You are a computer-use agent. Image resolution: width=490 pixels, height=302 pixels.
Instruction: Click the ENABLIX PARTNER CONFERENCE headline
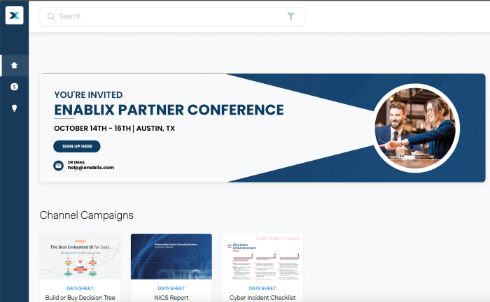pyautogui.click(x=169, y=110)
